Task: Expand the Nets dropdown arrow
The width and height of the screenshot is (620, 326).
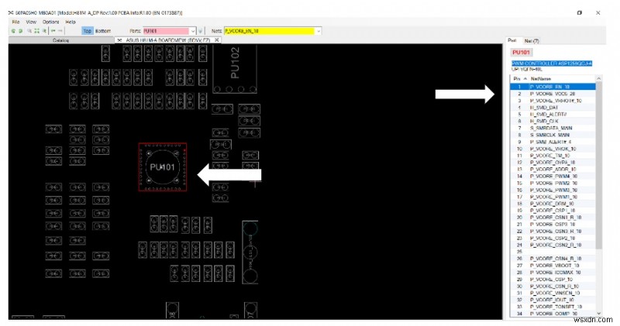Action: [x=319, y=31]
